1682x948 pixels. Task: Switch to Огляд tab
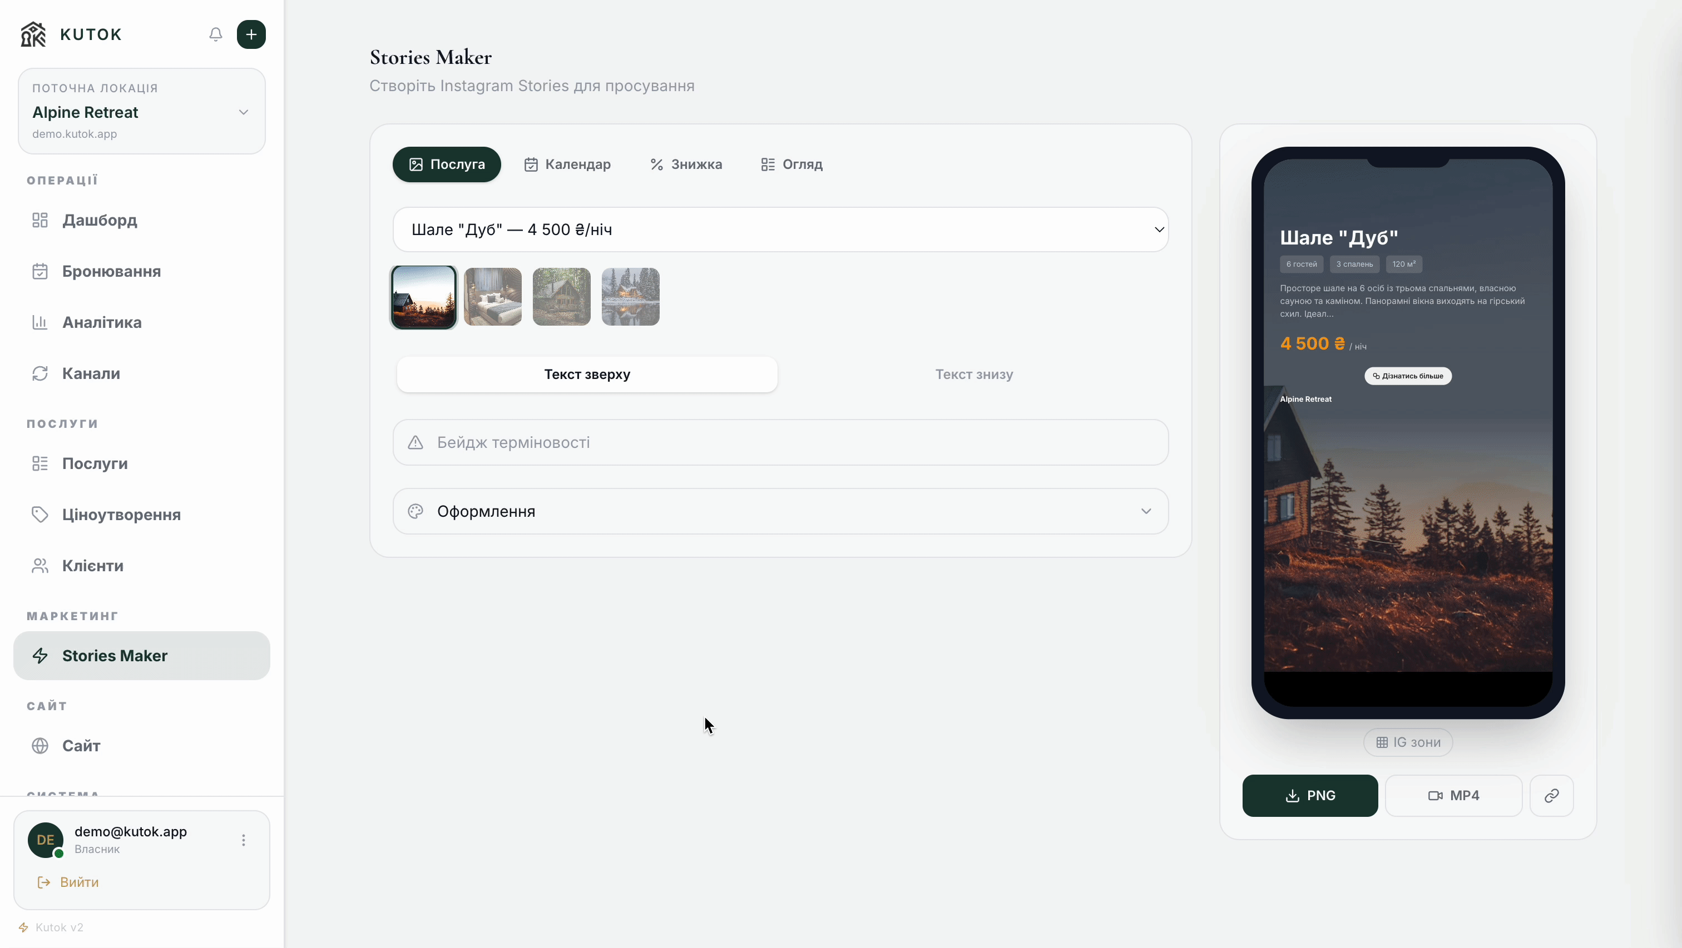791,164
